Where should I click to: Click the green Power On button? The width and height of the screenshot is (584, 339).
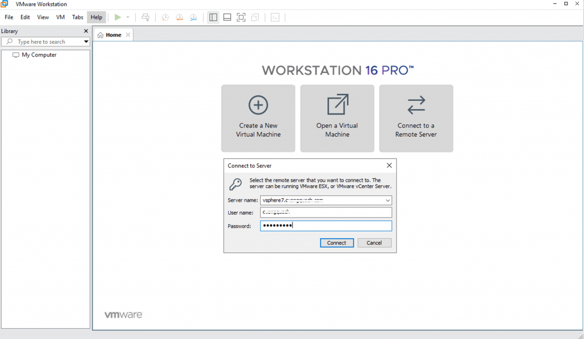(x=119, y=17)
